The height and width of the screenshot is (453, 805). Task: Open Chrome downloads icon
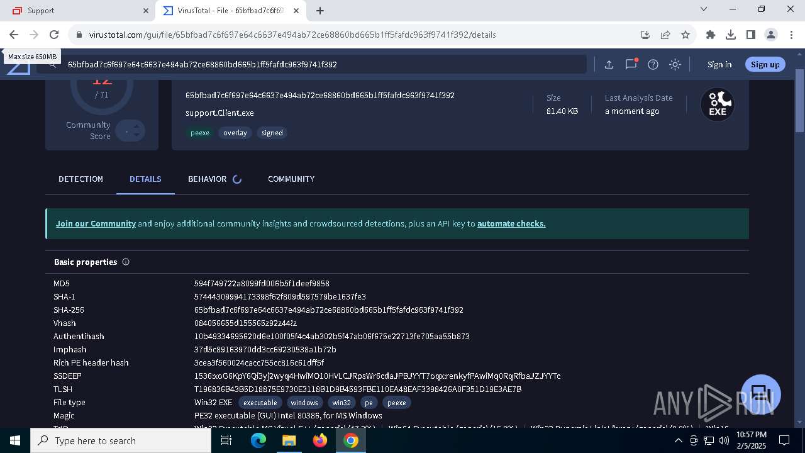point(731,35)
